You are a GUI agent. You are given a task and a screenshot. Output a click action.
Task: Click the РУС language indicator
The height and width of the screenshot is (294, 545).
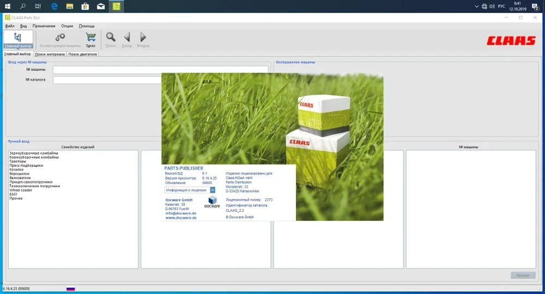click(501, 6)
